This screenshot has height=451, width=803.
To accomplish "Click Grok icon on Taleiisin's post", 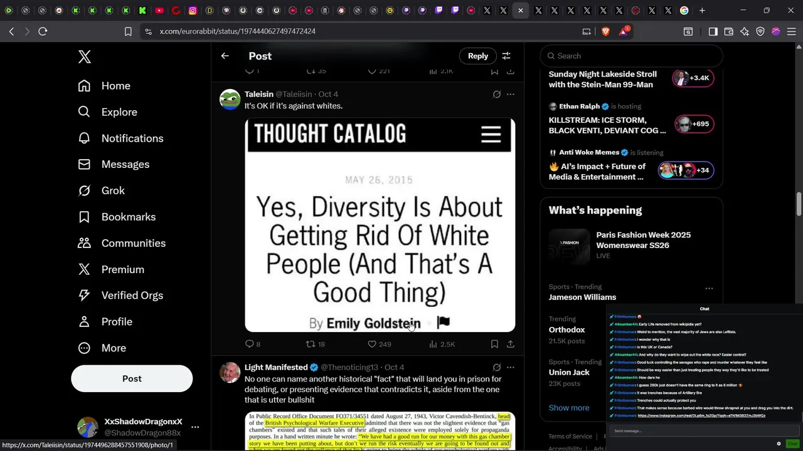I will pos(497,94).
